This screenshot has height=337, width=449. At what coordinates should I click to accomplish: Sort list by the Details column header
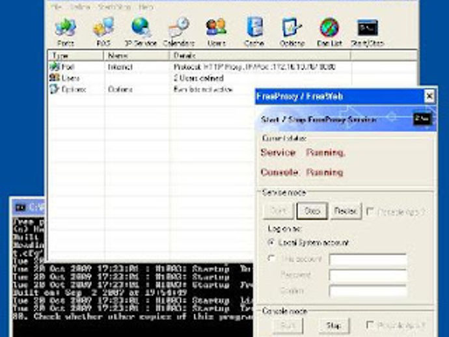260,55
